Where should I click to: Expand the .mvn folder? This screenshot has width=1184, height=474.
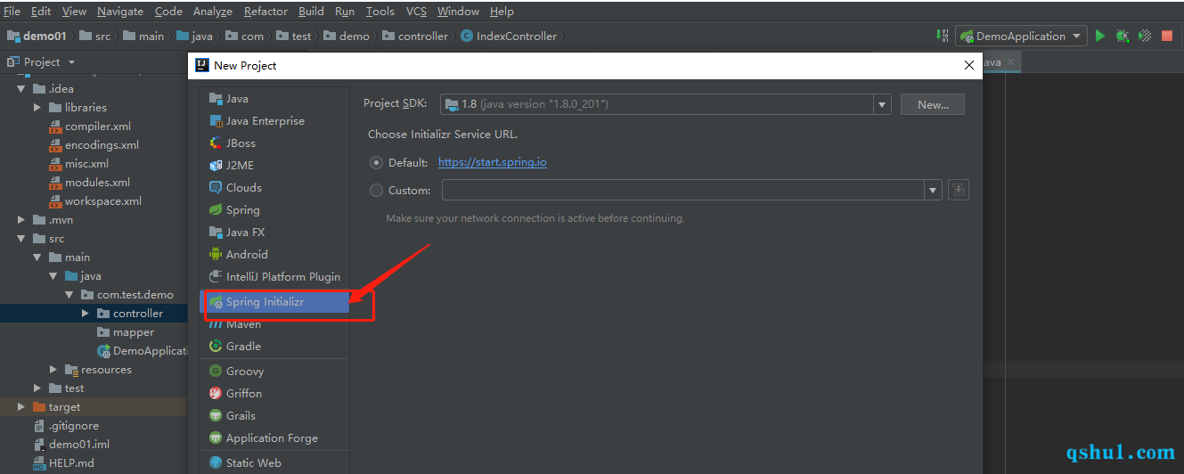[21, 219]
